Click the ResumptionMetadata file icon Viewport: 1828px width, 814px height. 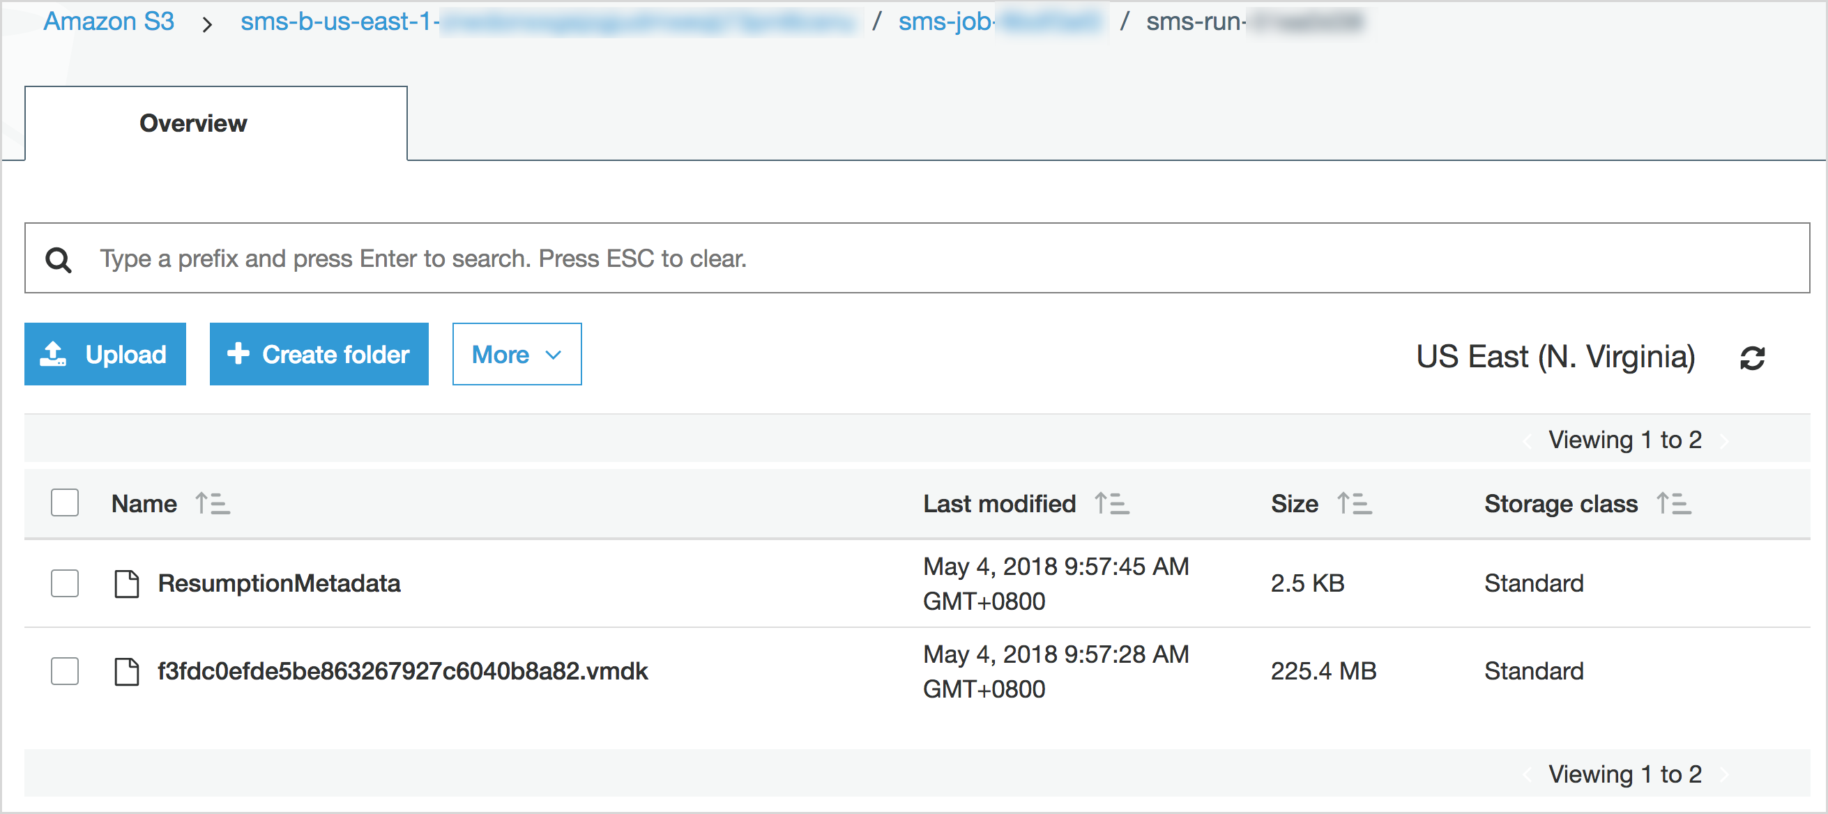point(127,583)
